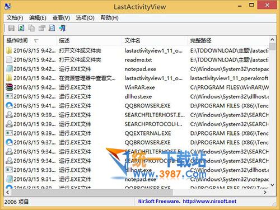Open the 选项(O) menu

85,18
